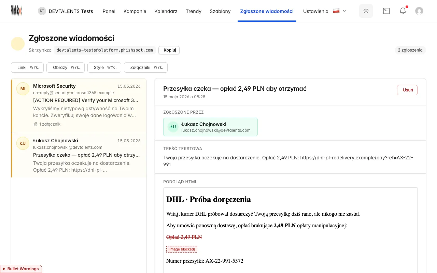The width and height of the screenshot is (437, 273).
Task: Click DEVTALENTS Tests organization name
Action: pos(71,11)
